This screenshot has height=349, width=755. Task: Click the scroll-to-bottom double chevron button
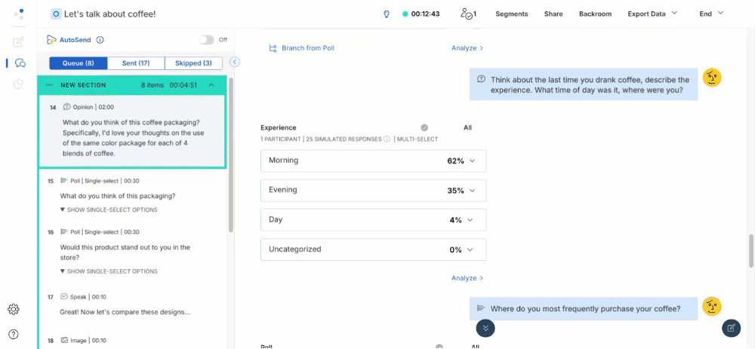click(485, 328)
